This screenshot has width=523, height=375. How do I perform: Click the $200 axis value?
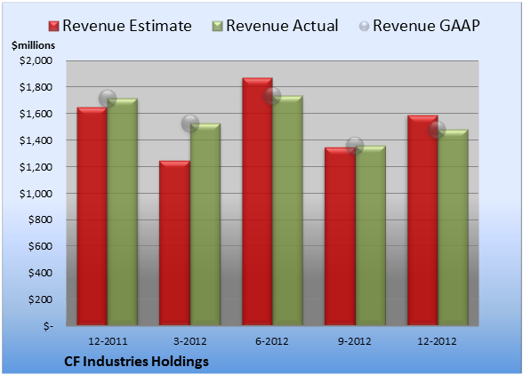(x=40, y=299)
